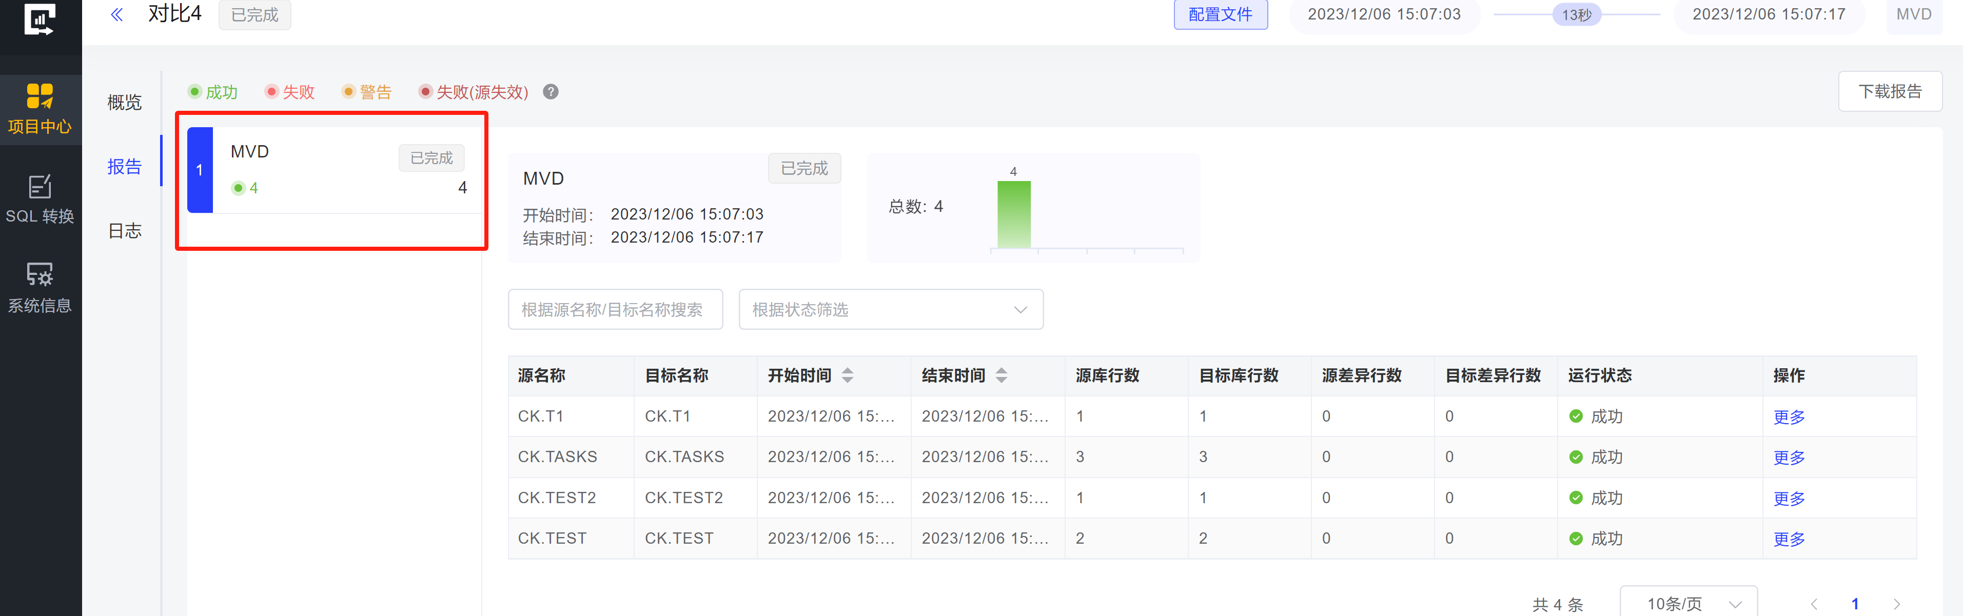Go to next page arrow
The image size is (1963, 616).
point(1896,604)
